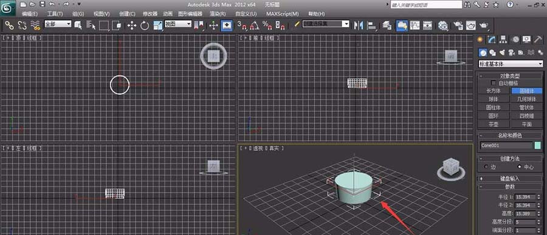547x235 pixels.
Task: Select the Shapes category icon
Action: click(492, 53)
